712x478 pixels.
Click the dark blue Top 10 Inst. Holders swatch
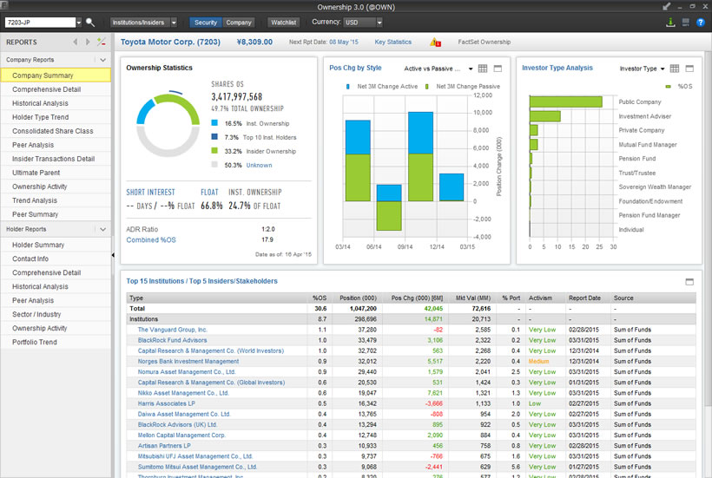point(214,136)
